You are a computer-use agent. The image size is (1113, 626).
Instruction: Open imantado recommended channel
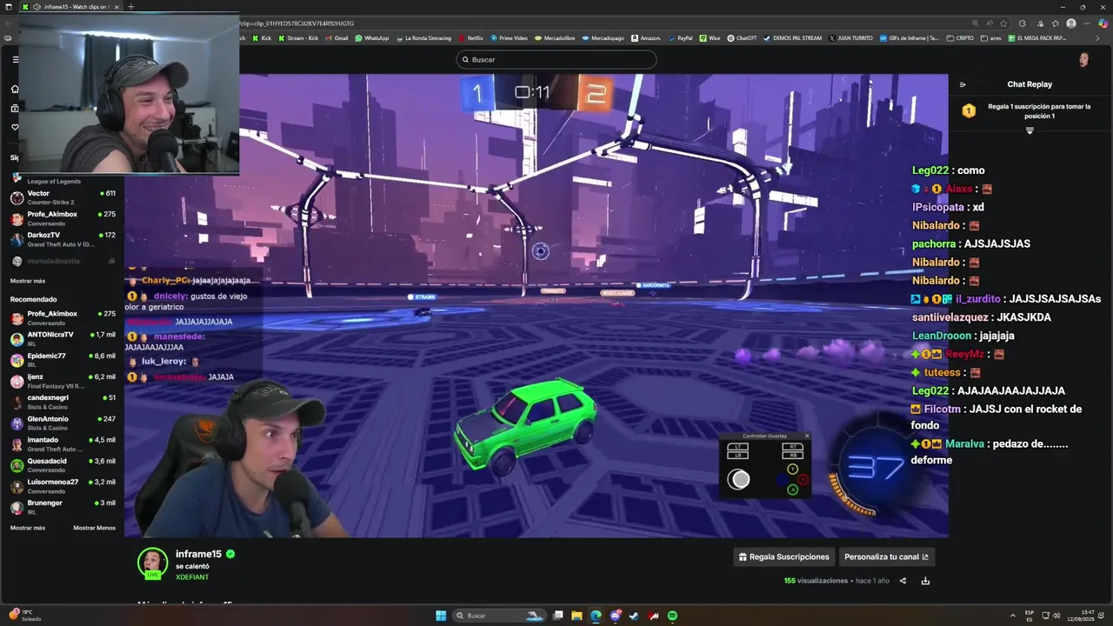pos(62,444)
